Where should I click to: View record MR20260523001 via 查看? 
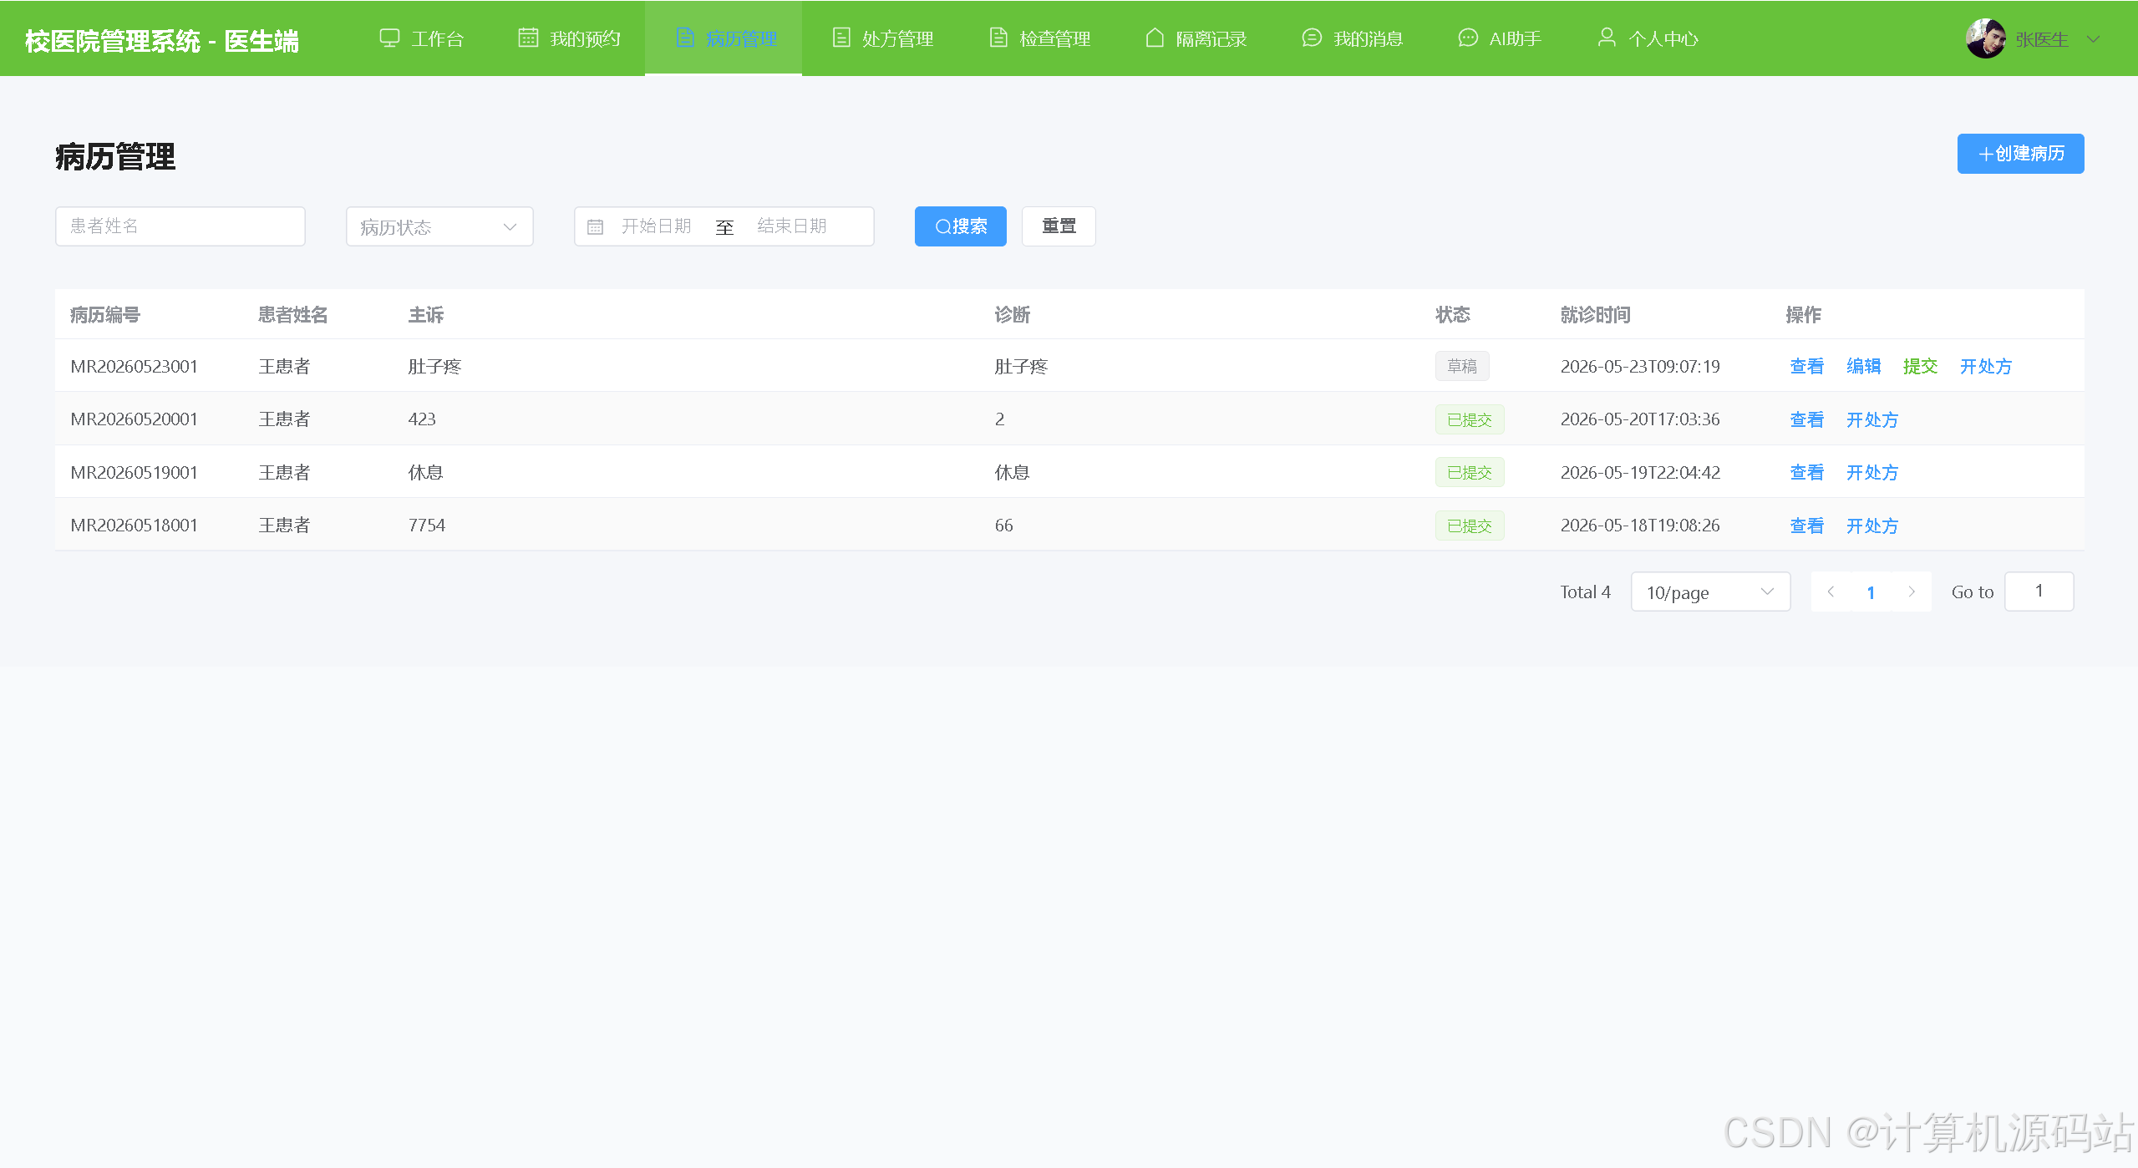click(1806, 366)
